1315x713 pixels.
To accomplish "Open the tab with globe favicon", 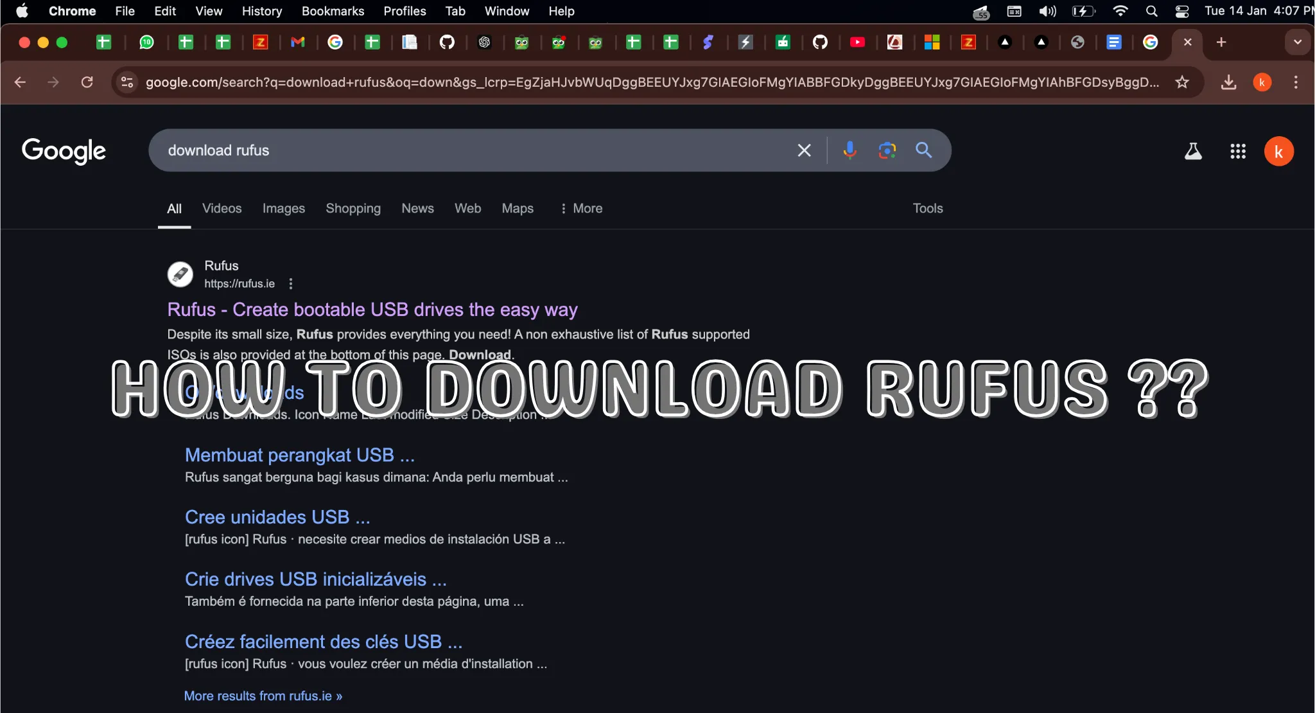I will coord(1077,42).
